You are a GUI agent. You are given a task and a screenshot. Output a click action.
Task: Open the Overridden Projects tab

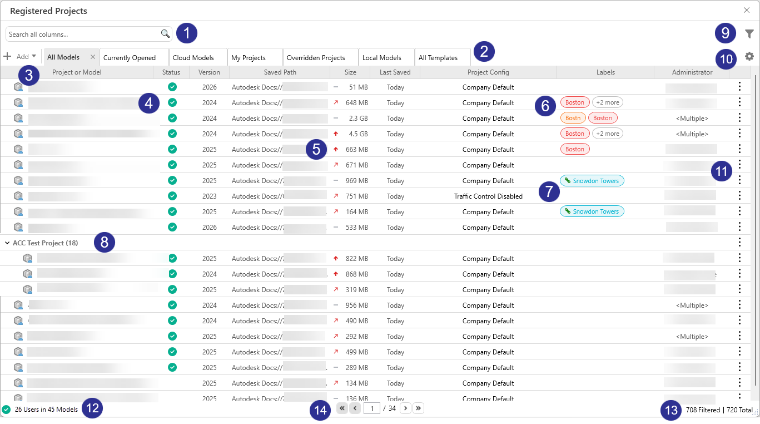tap(321, 57)
